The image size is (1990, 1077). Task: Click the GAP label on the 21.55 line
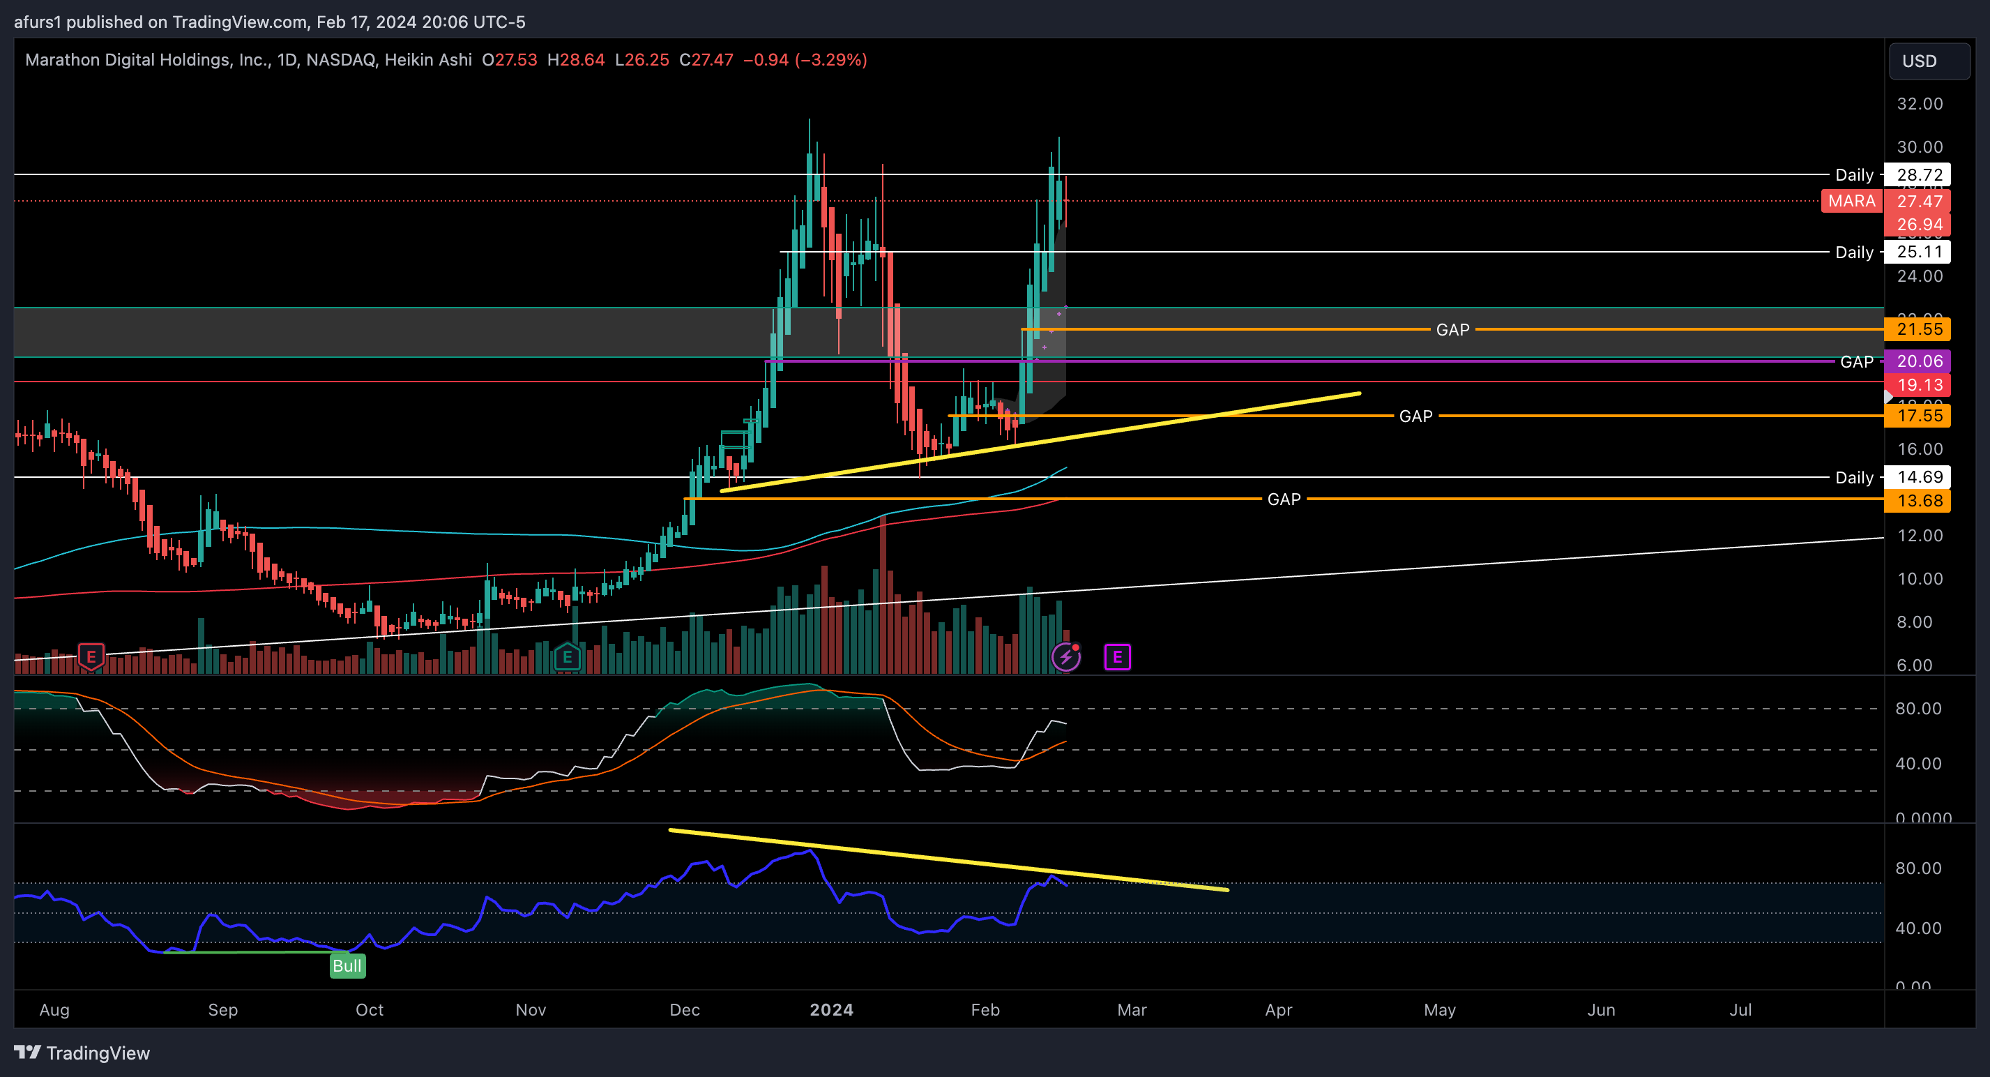pos(1452,330)
